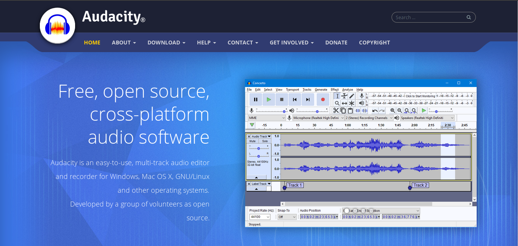Viewport: 518px width, 246px height.
Task: Click the Undo arrow icon
Action: pos(375,111)
